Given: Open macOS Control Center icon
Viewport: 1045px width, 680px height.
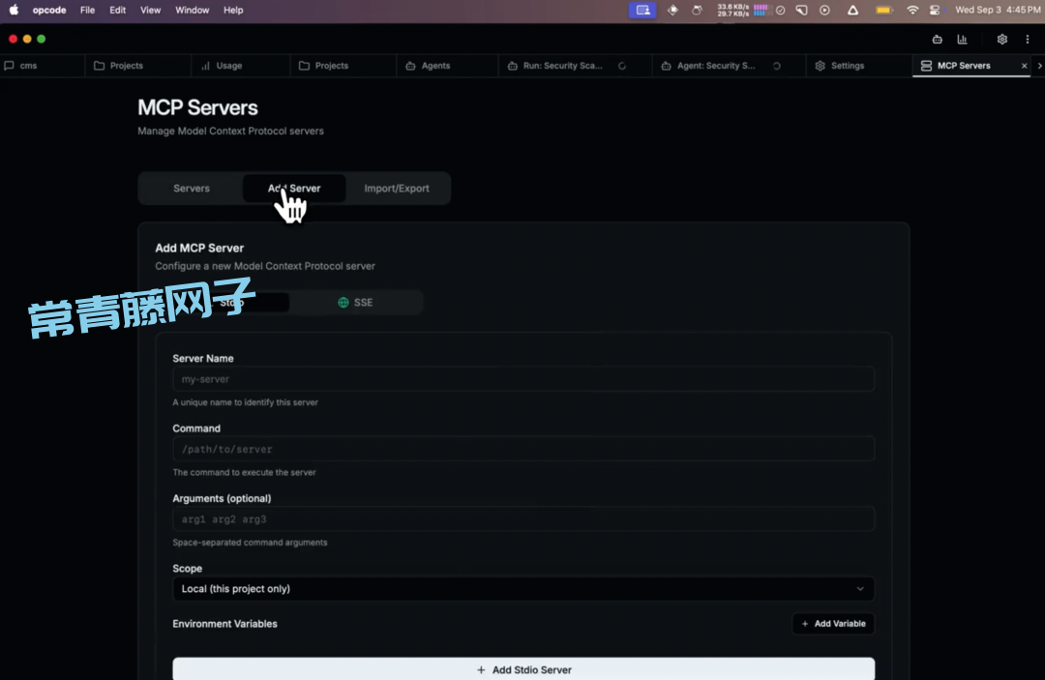Looking at the screenshot, I should [x=935, y=11].
